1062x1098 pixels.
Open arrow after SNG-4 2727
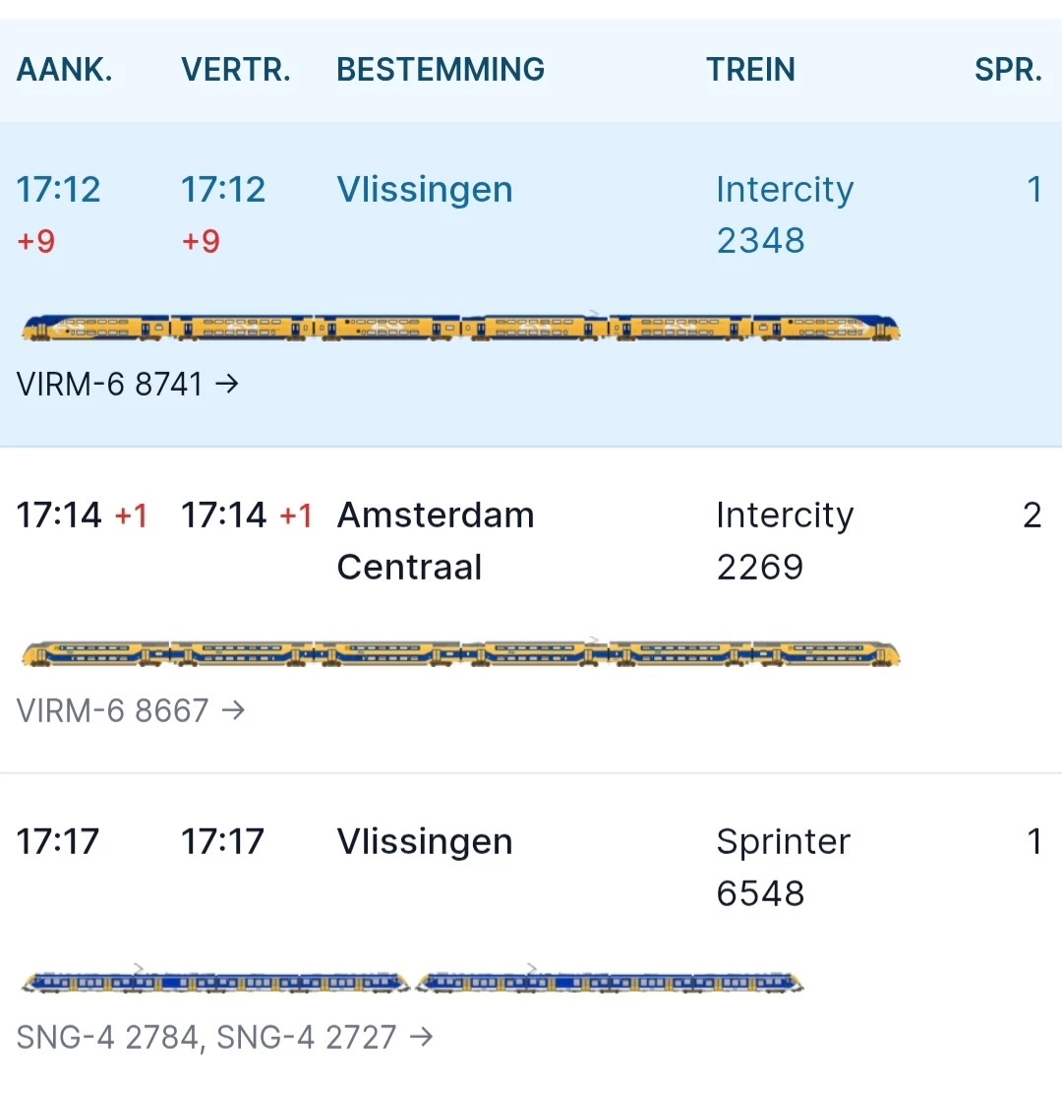click(421, 1036)
